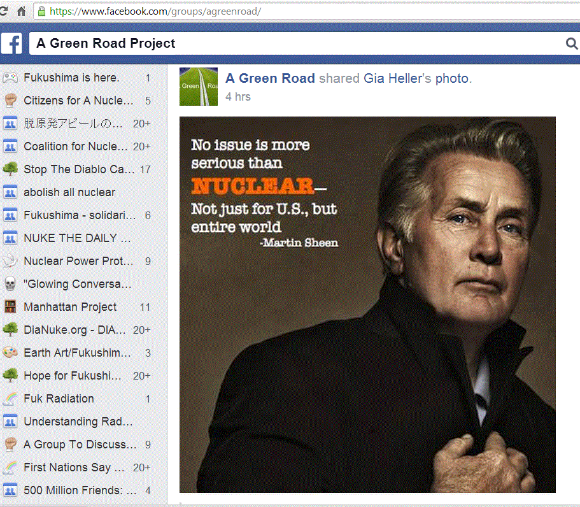Click the A Green Road Project search field

tap(293, 43)
